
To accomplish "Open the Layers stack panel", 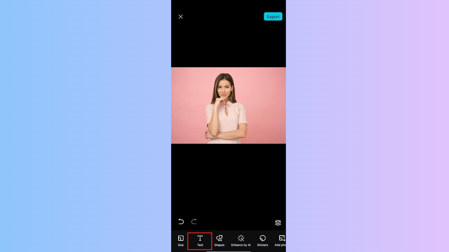I will pyautogui.click(x=278, y=222).
